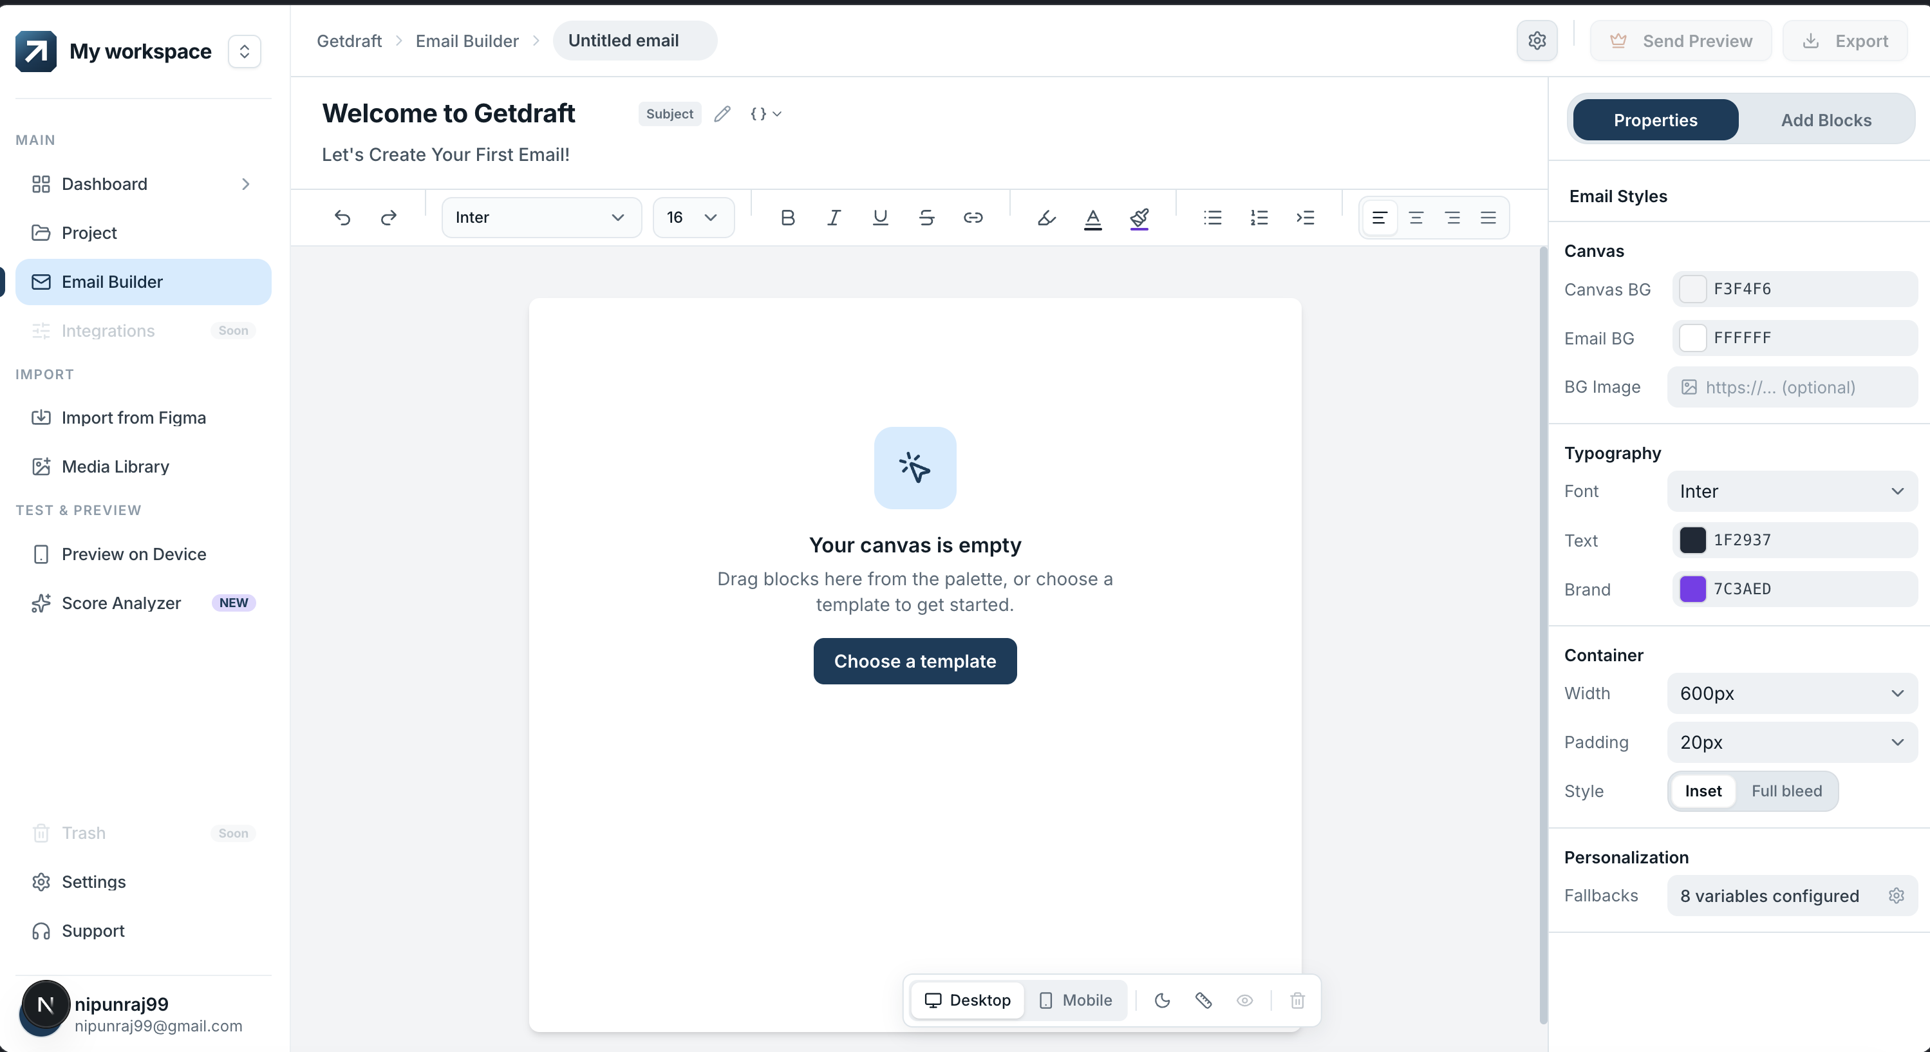Click the Untitled email name field
Viewport: 1930px width, 1052px height.
tap(635, 41)
